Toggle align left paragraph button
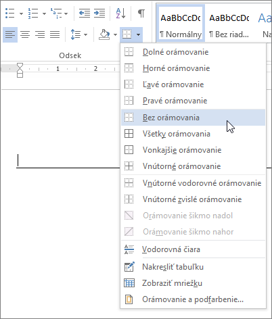 point(10,34)
